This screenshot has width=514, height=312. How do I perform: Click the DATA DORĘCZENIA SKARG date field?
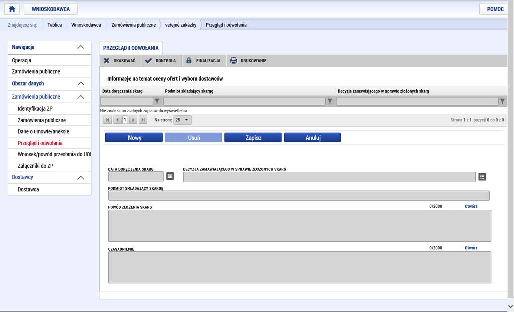(136, 177)
